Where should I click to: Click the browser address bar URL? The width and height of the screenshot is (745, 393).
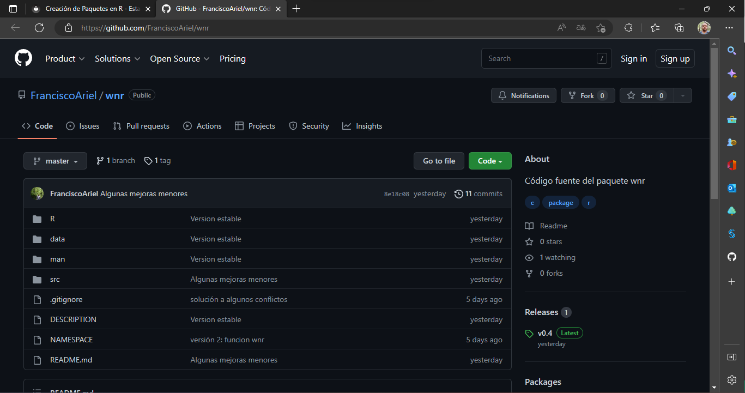145,28
